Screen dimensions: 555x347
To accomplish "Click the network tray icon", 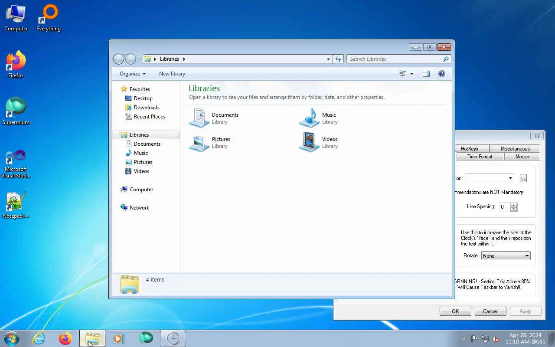I will click(485, 339).
